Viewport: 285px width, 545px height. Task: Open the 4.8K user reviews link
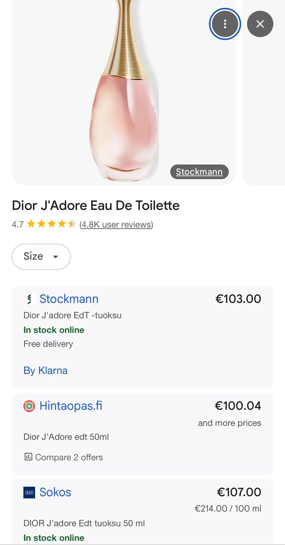point(116,224)
